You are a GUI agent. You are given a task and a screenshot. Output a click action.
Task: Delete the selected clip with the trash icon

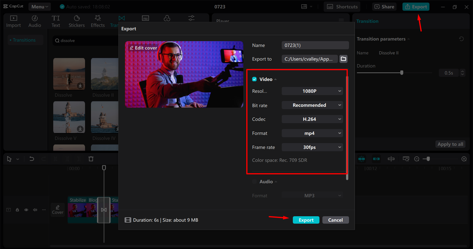pos(91,159)
